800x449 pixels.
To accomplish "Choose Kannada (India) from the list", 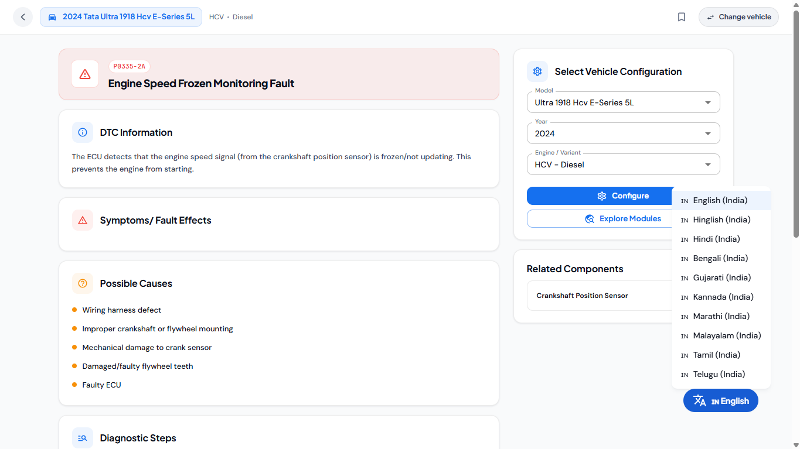I will [x=721, y=297].
